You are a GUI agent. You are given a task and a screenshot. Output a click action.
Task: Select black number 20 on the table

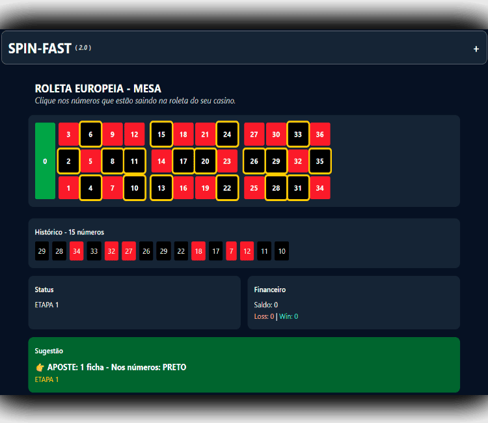[x=205, y=161]
